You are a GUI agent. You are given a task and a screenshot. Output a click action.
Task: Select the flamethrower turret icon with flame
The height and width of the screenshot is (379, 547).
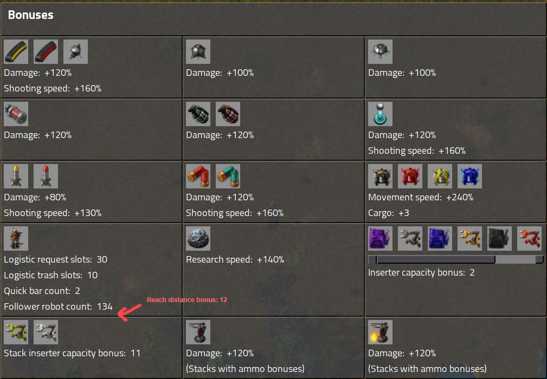pyautogui.click(x=380, y=332)
